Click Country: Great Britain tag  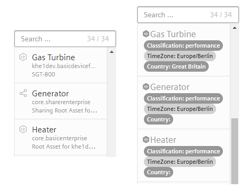176,66
